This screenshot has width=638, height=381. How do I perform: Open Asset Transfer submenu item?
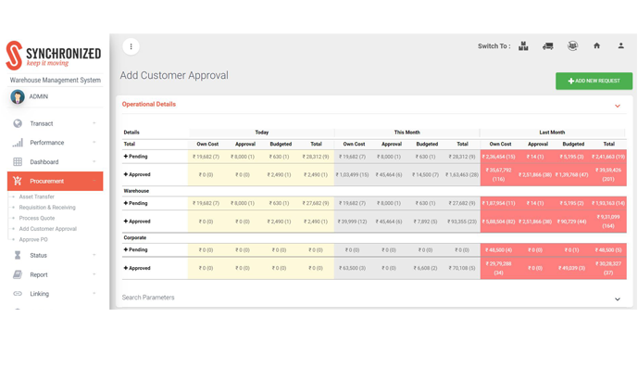pos(37,197)
